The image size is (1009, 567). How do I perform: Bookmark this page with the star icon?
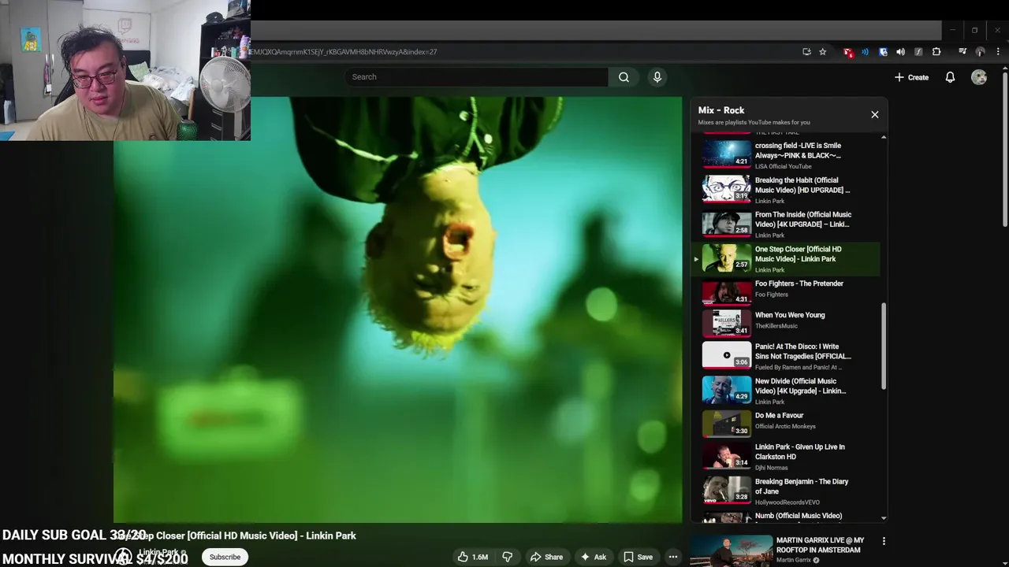tap(823, 52)
